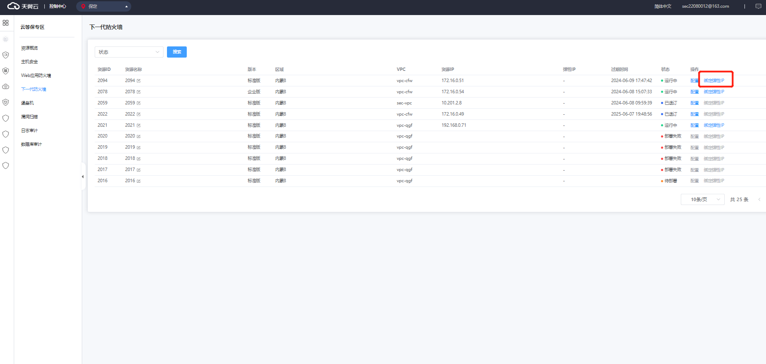766x364 pixels.
Task: Click the 天翼云 cloud logo
Action: click(x=23, y=6)
